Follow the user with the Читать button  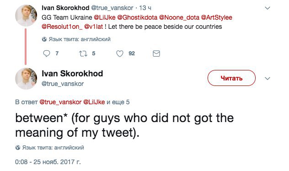231,78
